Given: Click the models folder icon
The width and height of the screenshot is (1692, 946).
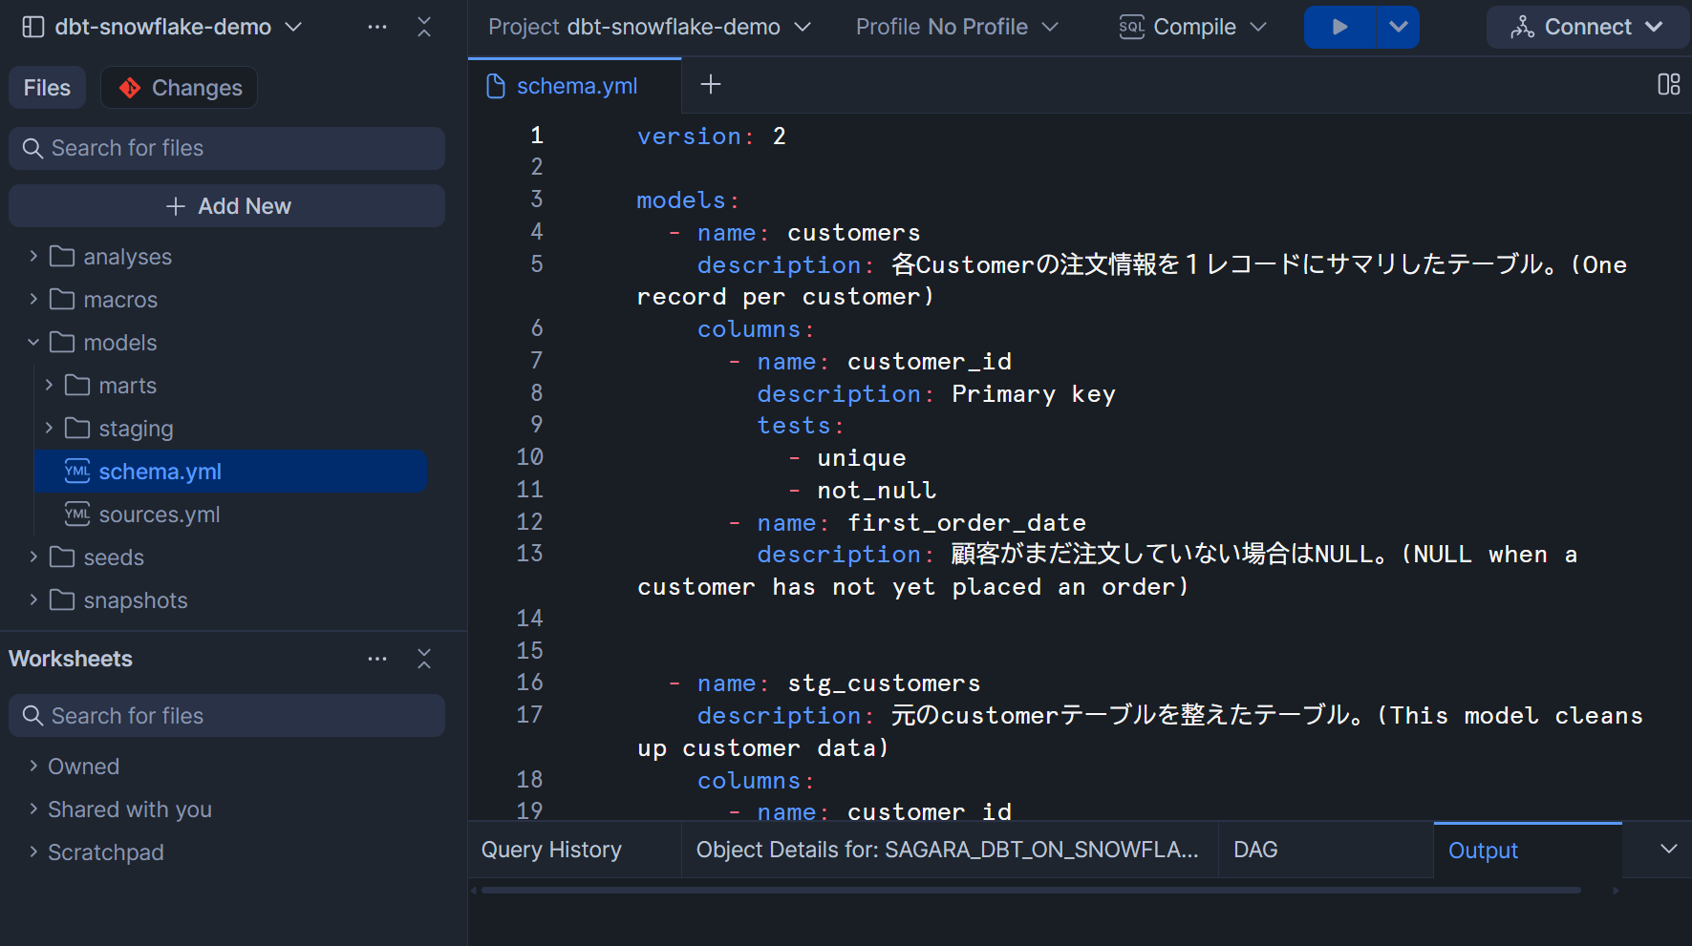Looking at the screenshot, I should point(62,342).
